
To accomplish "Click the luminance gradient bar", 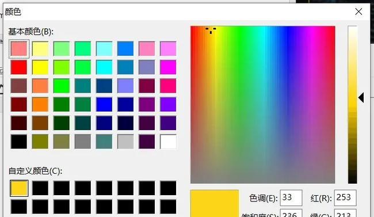I will [x=352, y=105].
